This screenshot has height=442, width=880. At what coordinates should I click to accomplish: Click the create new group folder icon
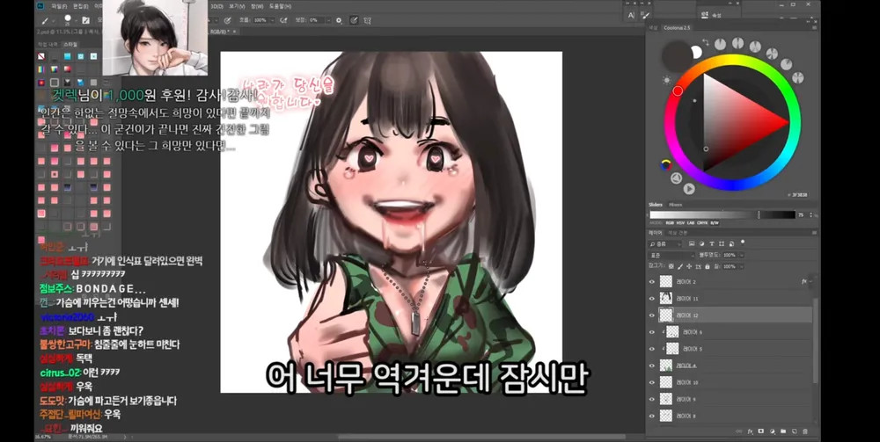[x=782, y=431]
